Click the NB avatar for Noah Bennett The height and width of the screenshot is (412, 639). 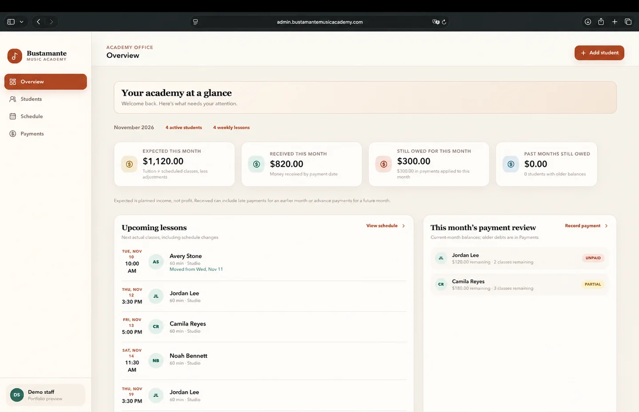(156, 361)
